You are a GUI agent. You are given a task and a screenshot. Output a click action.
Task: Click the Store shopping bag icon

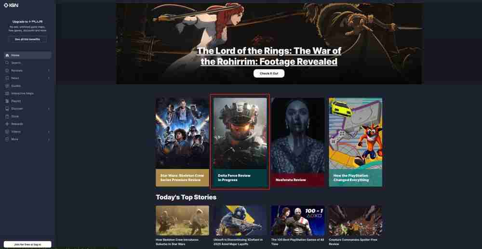7,117
